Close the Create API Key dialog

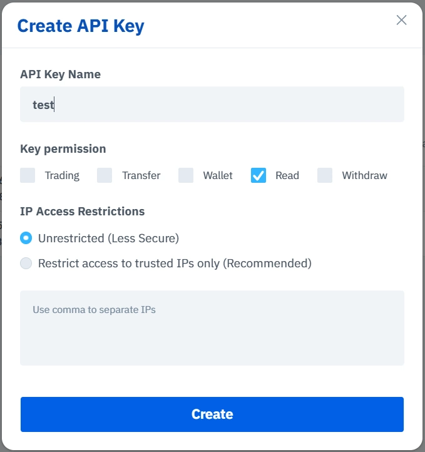coord(401,20)
